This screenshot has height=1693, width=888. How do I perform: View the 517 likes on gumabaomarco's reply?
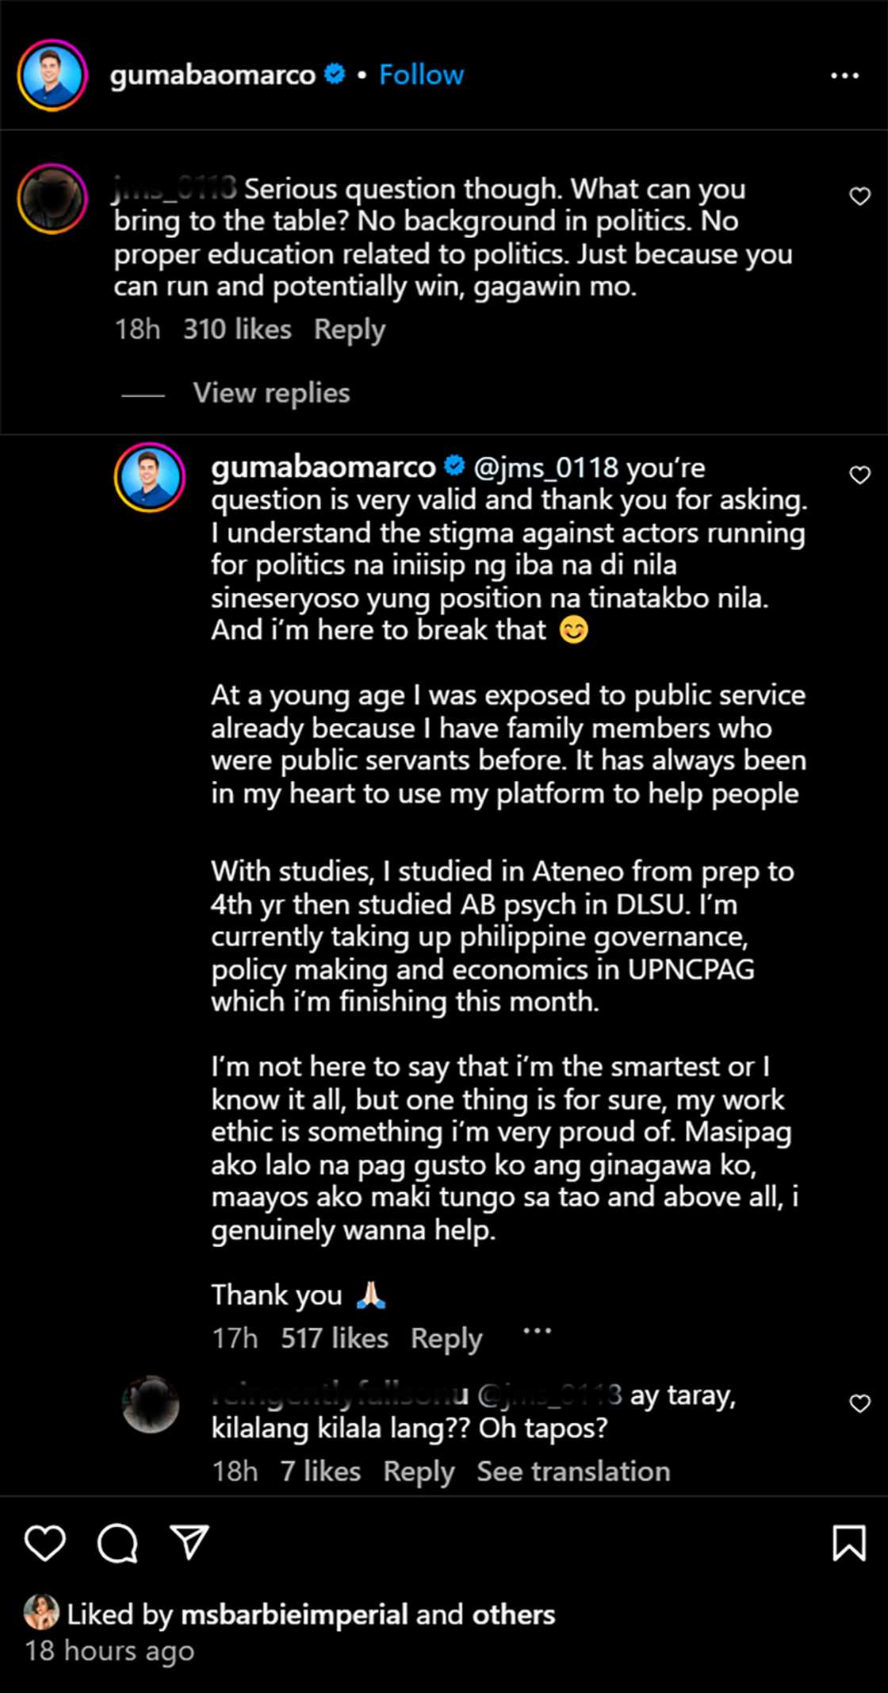click(x=335, y=1339)
